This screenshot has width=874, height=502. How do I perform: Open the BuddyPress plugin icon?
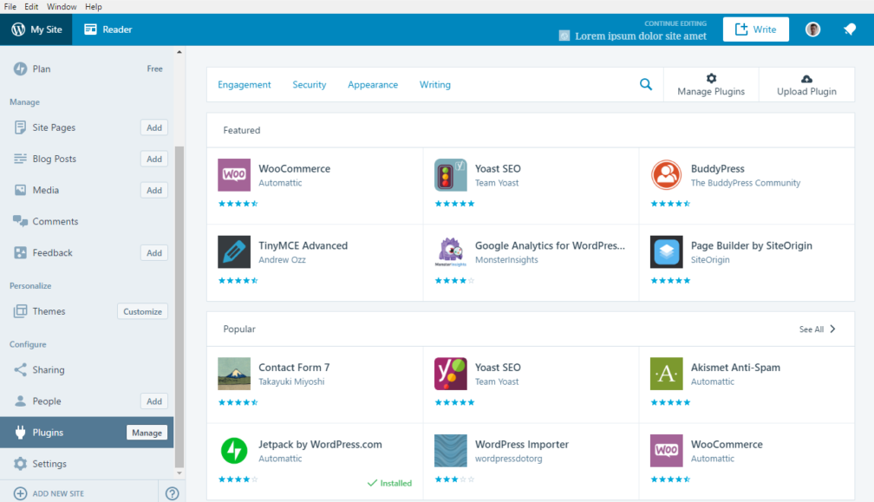pyautogui.click(x=666, y=175)
